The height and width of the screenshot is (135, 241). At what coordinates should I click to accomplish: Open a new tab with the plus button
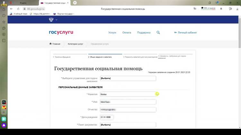(x=75, y=3)
